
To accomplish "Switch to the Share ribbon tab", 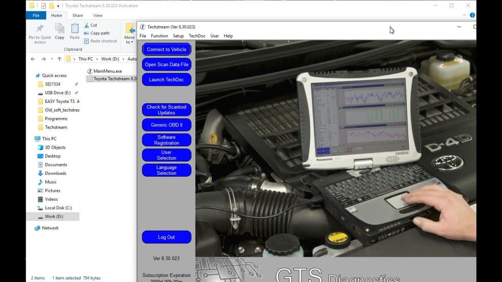I will point(78,16).
